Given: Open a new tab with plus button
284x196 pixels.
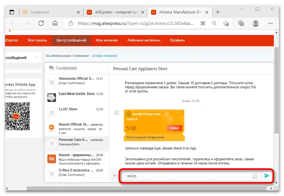Looking at the screenshot, I should pos(218,12).
